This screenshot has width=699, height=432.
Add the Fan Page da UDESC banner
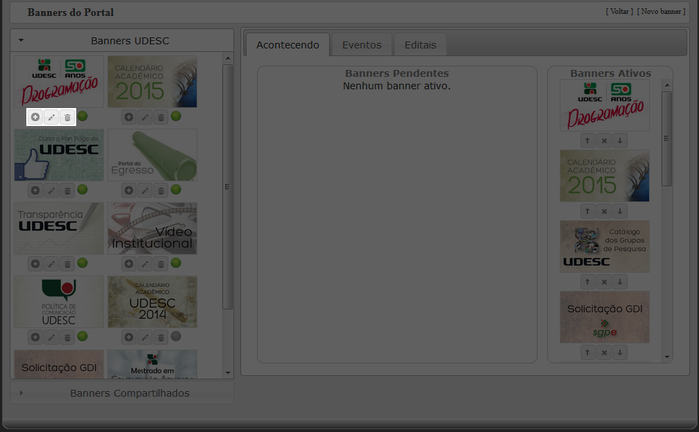35,190
